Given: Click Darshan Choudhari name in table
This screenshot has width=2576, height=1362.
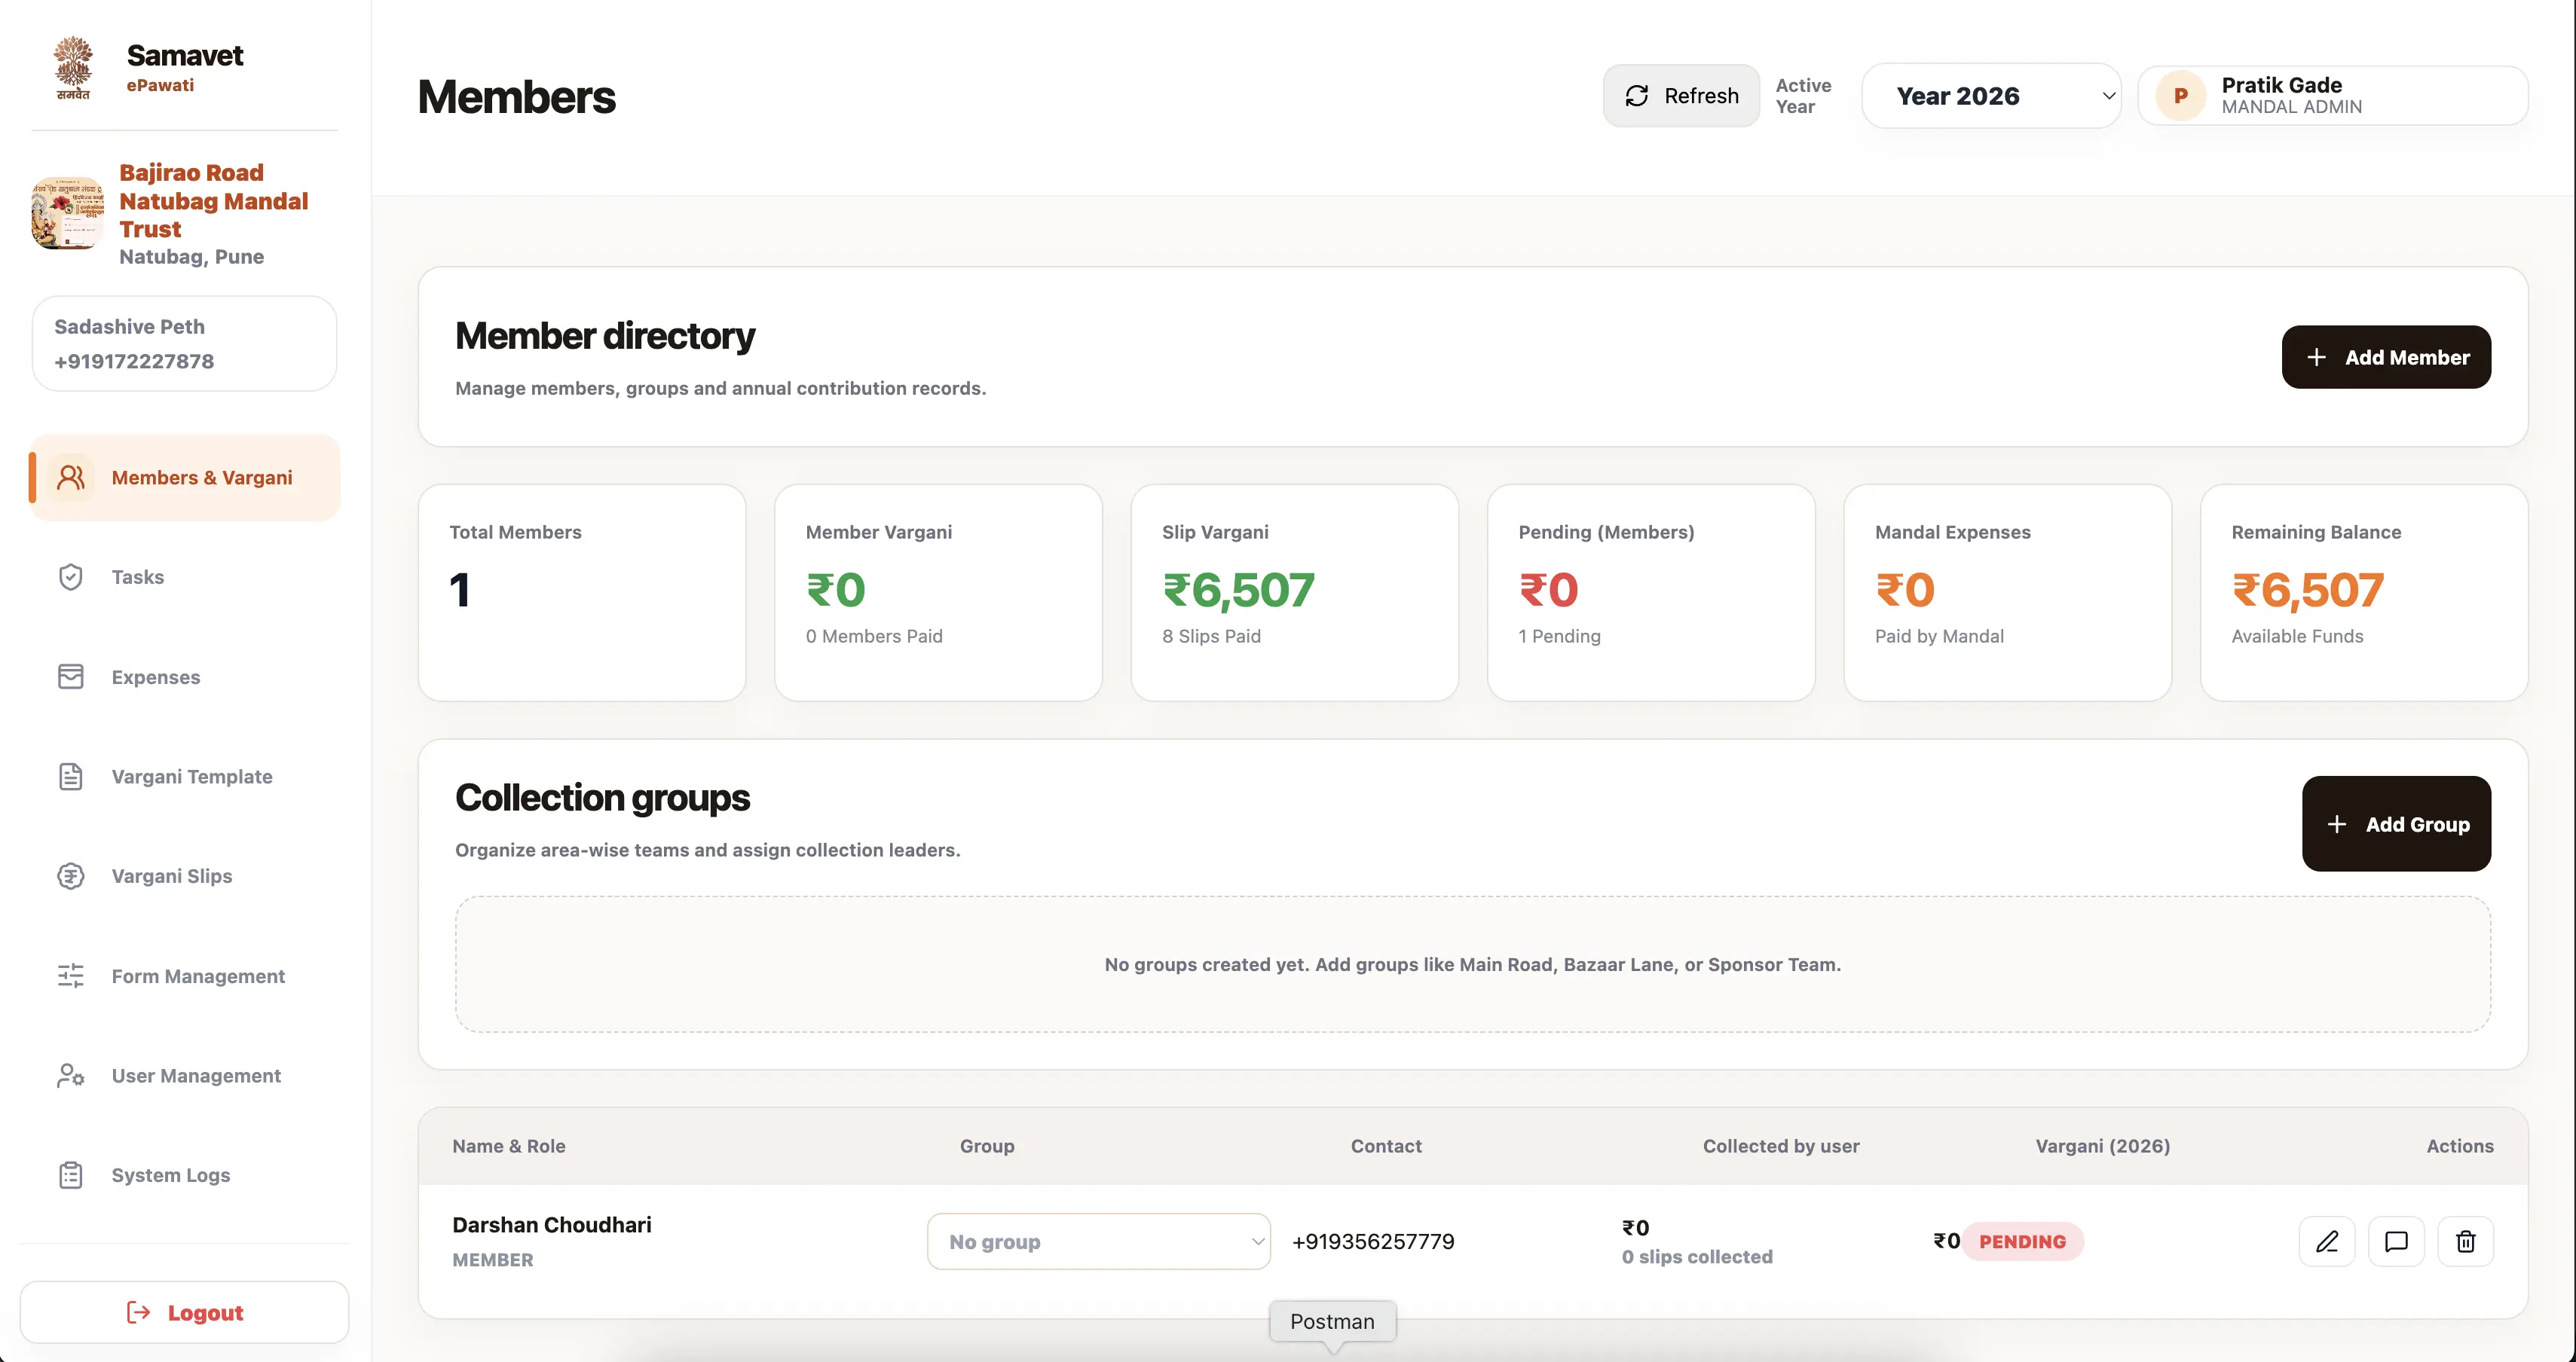Looking at the screenshot, I should tap(552, 1224).
